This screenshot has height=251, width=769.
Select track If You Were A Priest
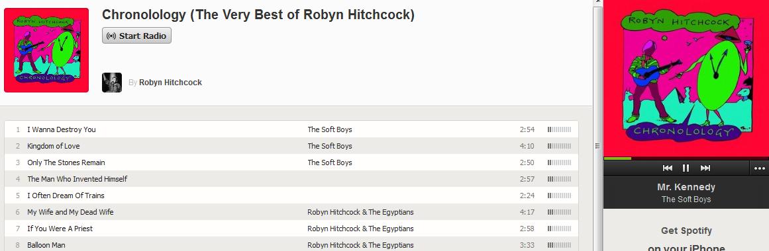point(291,229)
